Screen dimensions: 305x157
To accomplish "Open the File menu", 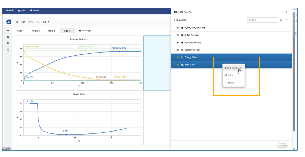I will pyautogui.click(x=16, y=22).
